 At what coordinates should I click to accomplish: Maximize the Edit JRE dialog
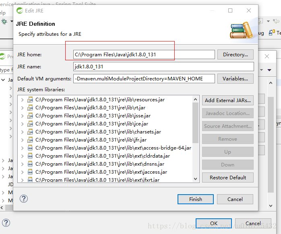230,10
